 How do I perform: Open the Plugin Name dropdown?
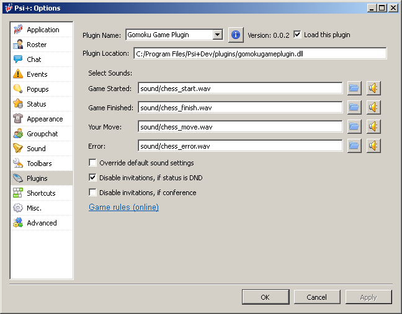tap(217, 35)
